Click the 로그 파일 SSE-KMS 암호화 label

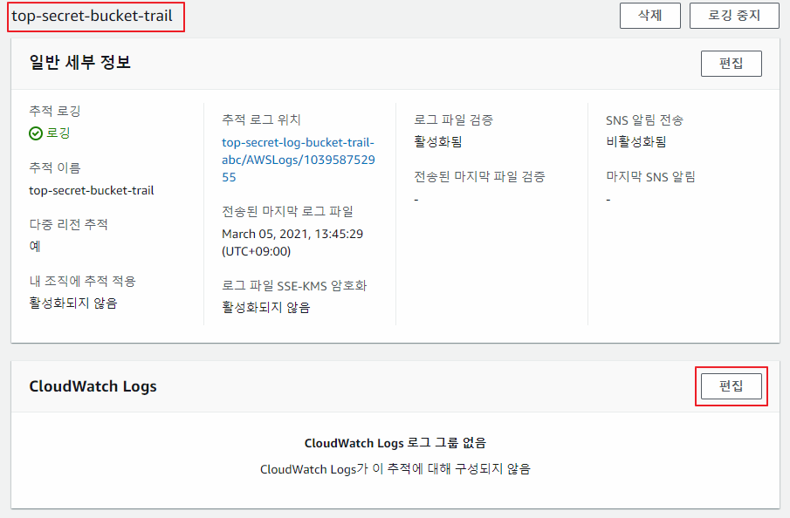point(294,286)
